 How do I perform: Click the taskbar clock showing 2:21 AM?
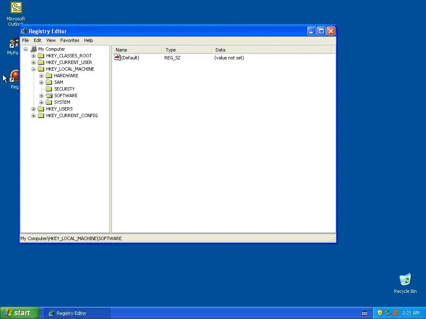click(x=411, y=313)
